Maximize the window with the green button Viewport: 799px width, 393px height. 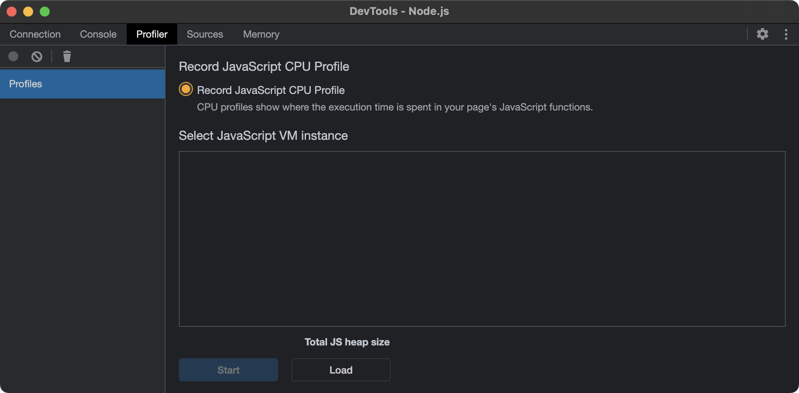coord(45,11)
